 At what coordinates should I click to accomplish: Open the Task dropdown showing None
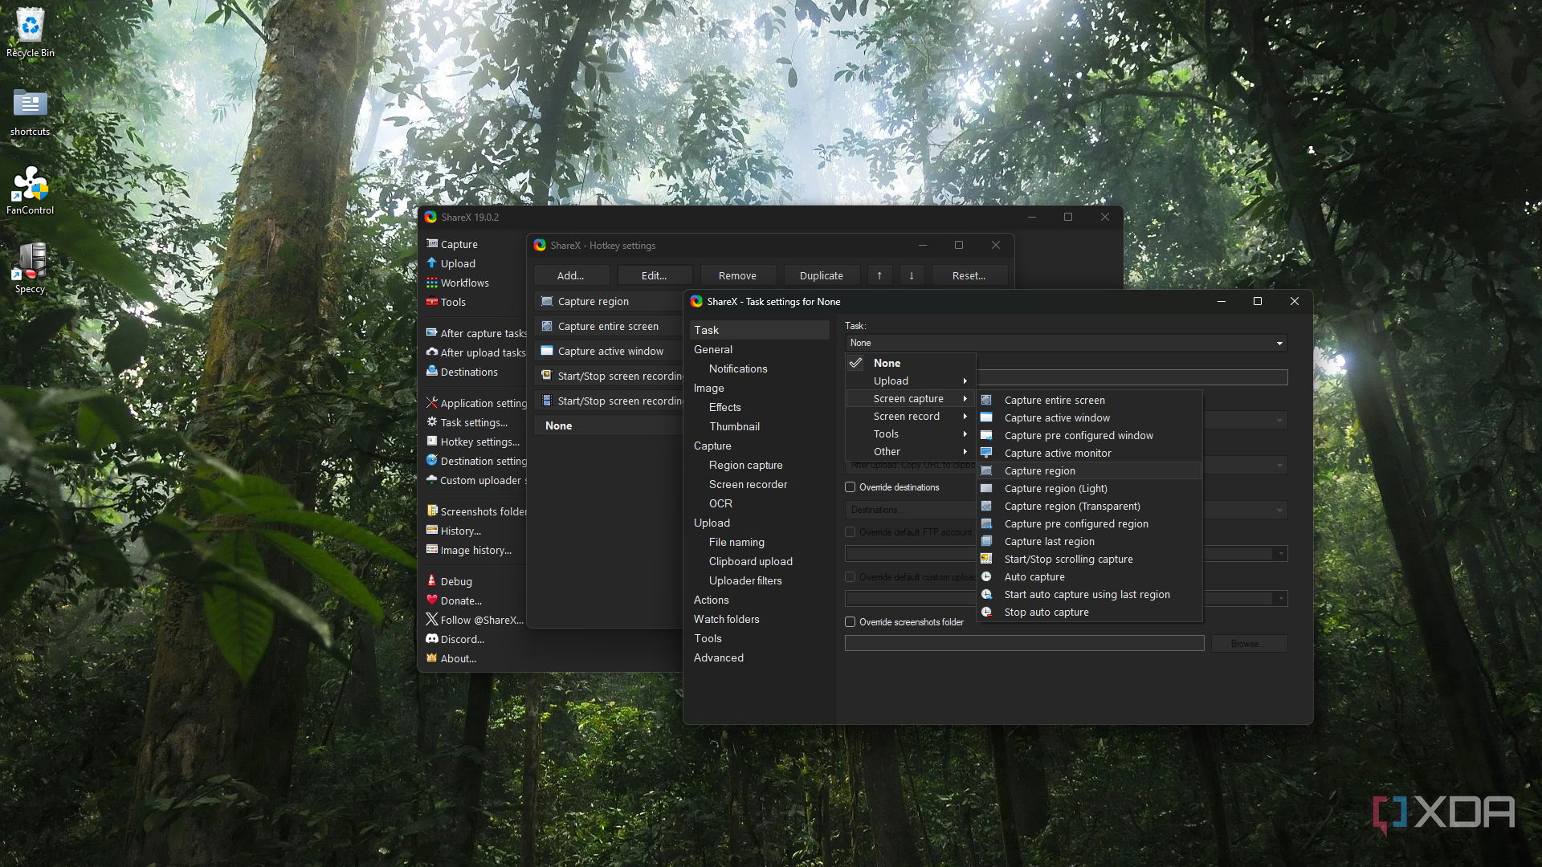click(1066, 343)
